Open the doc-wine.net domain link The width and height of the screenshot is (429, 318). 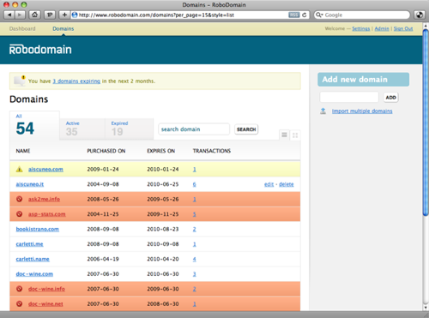point(45,303)
